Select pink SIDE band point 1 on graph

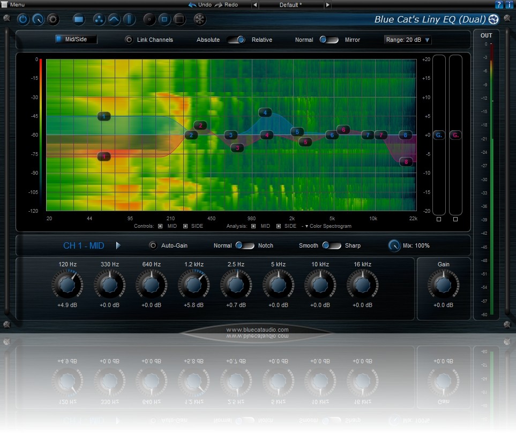click(104, 156)
